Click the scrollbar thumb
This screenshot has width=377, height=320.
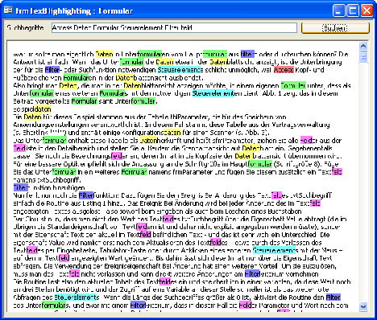click(x=363, y=57)
